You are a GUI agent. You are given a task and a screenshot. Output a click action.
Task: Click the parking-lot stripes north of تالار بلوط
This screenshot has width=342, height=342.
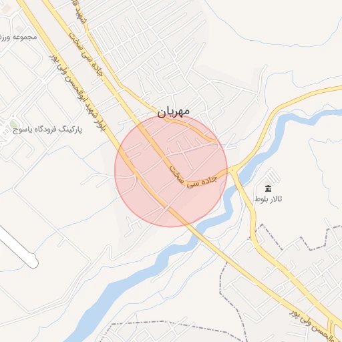click(x=273, y=175)
